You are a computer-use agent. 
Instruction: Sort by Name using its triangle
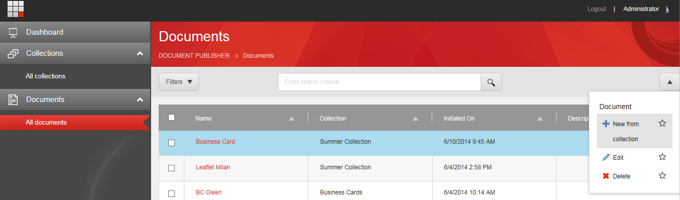pos(292,119)
